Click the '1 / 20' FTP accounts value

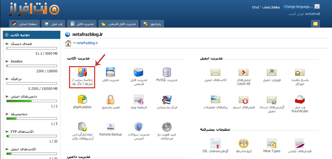[x=53, y=142]
